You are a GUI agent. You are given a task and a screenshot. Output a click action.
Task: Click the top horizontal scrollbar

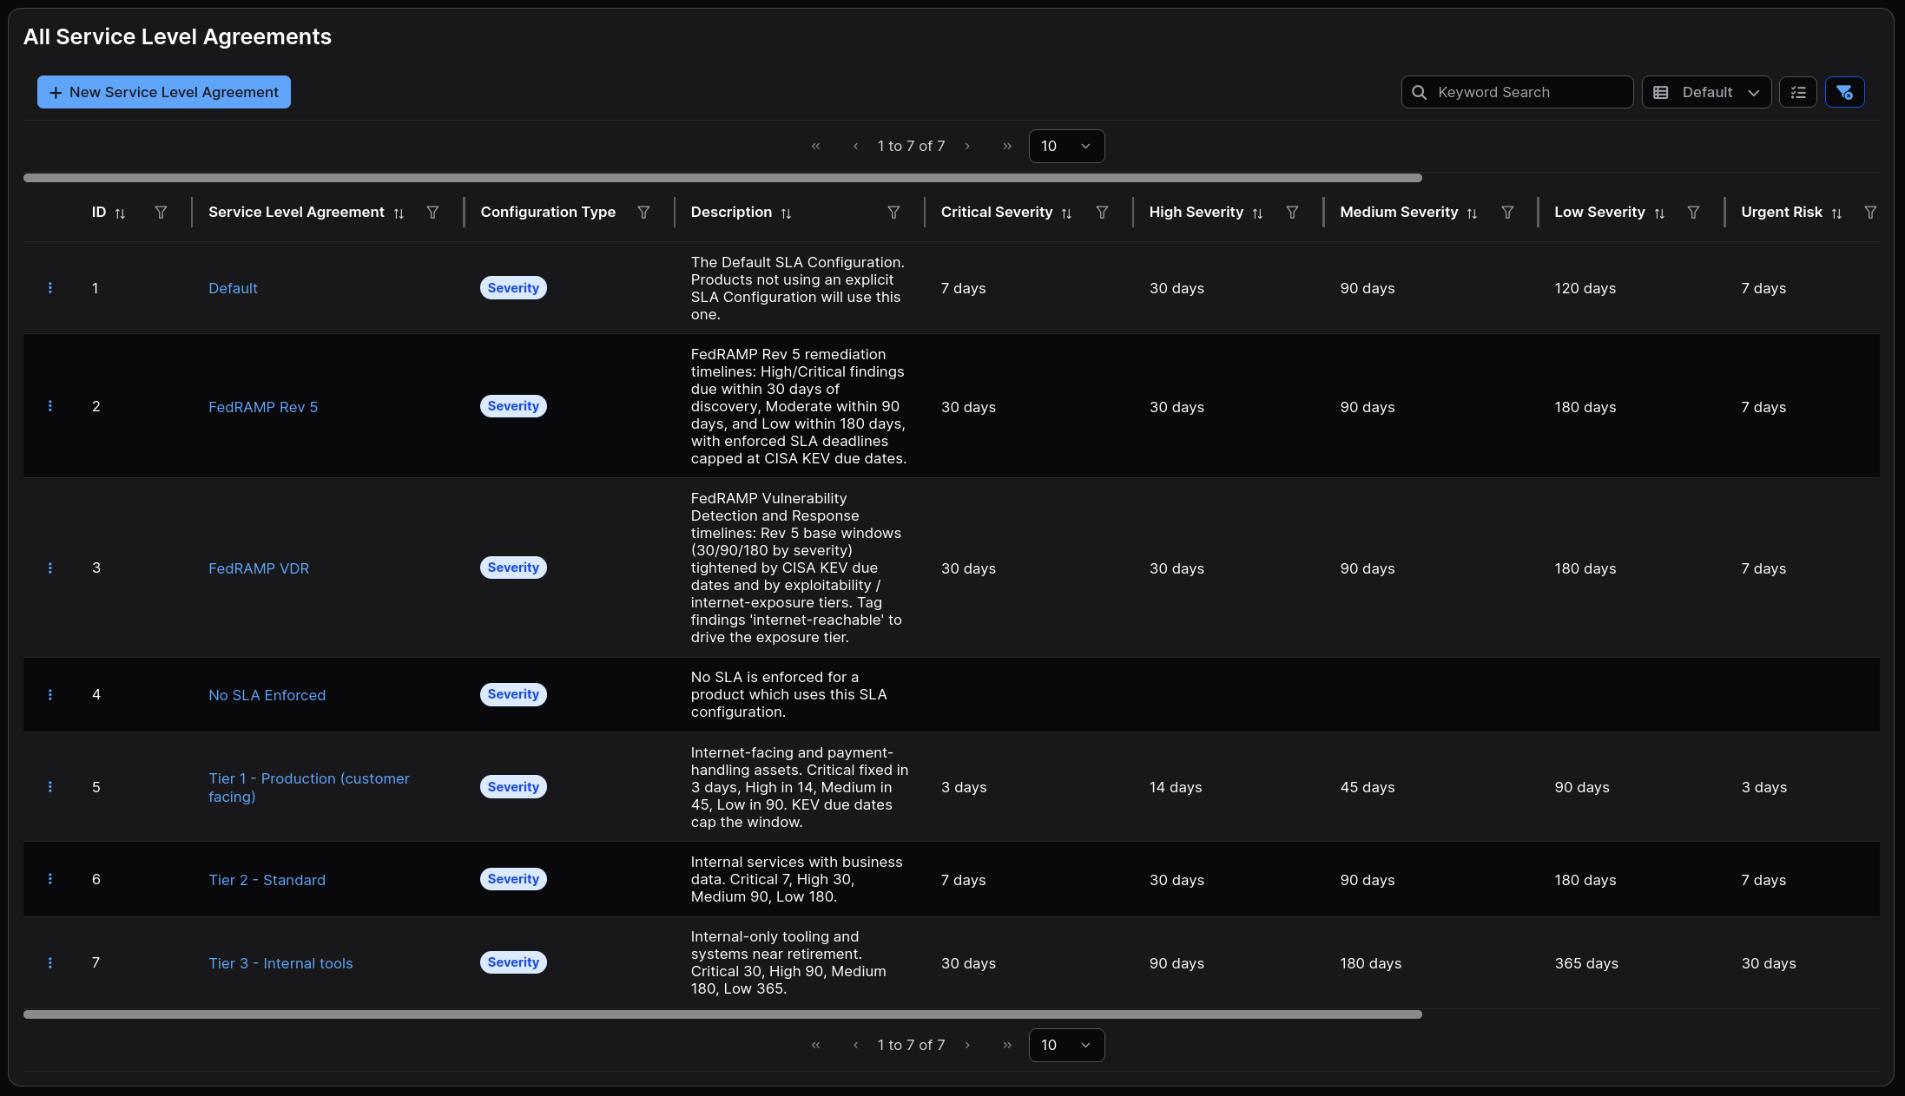click(722, 178)
